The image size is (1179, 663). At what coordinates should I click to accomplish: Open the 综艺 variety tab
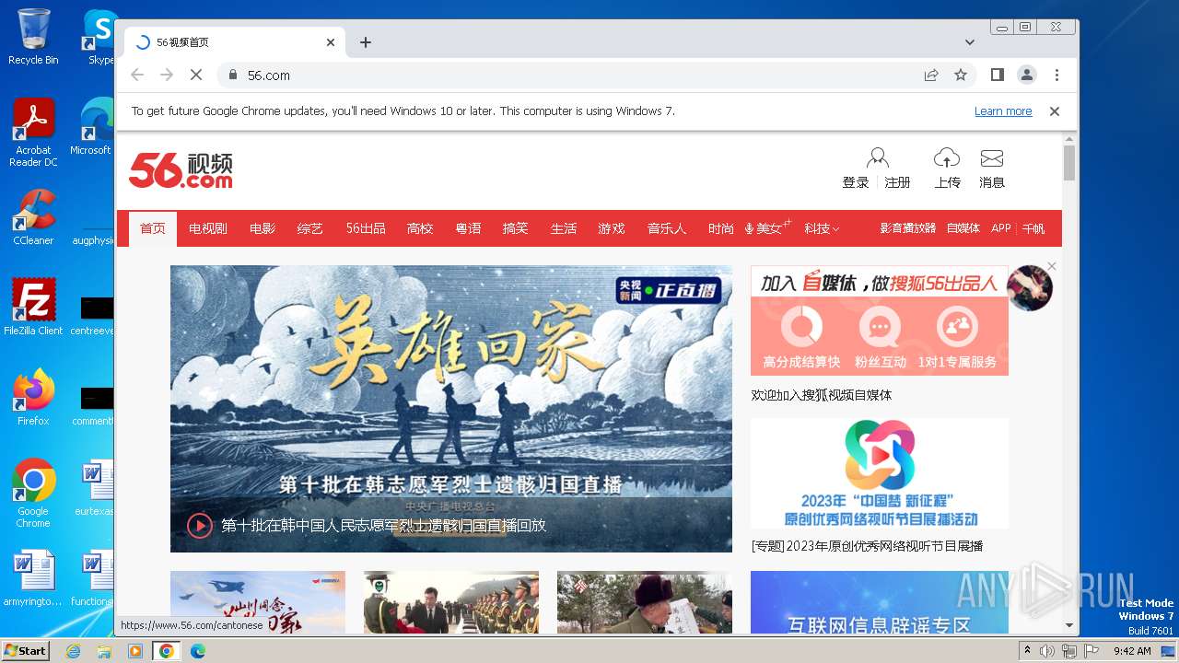[310, 228]
